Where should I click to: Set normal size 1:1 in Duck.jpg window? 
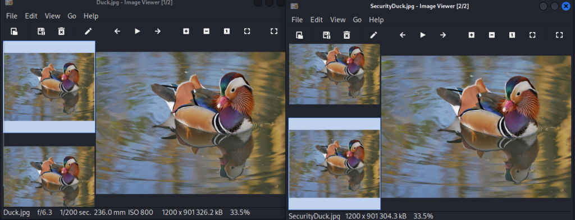tap(227, 31)
